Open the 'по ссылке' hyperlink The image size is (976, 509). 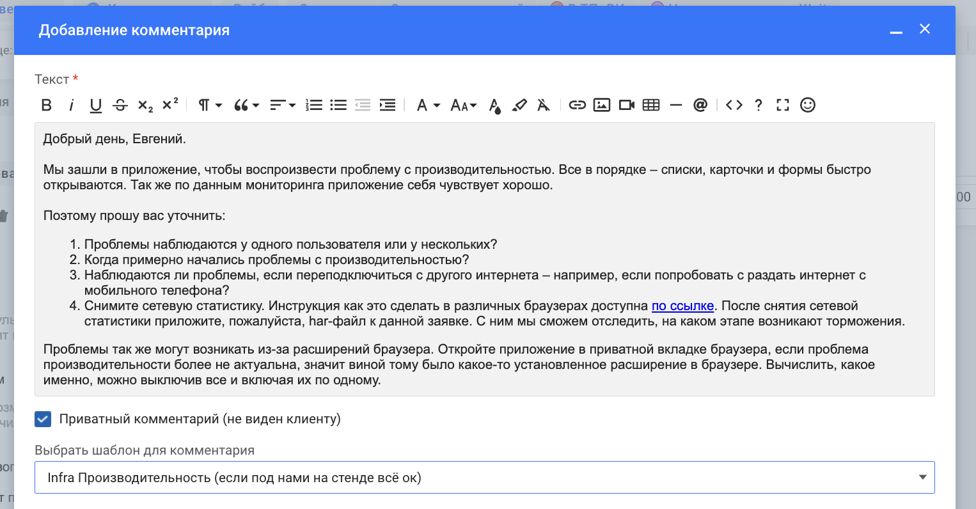(x=682, y=306)
